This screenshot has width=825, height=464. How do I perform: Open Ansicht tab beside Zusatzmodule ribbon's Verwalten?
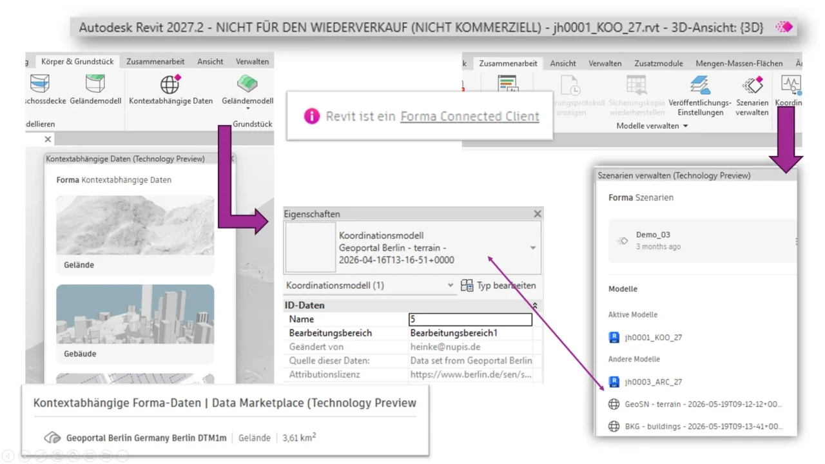(x=563, y=63)
